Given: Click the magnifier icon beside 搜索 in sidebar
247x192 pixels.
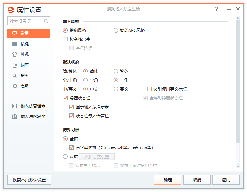Looking at the screenshot, I should [x=15, y=76].
